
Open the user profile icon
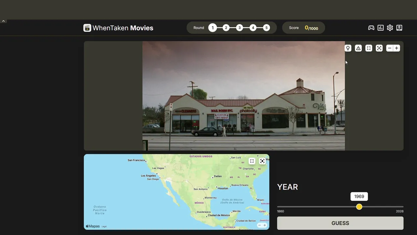(399, 28)
